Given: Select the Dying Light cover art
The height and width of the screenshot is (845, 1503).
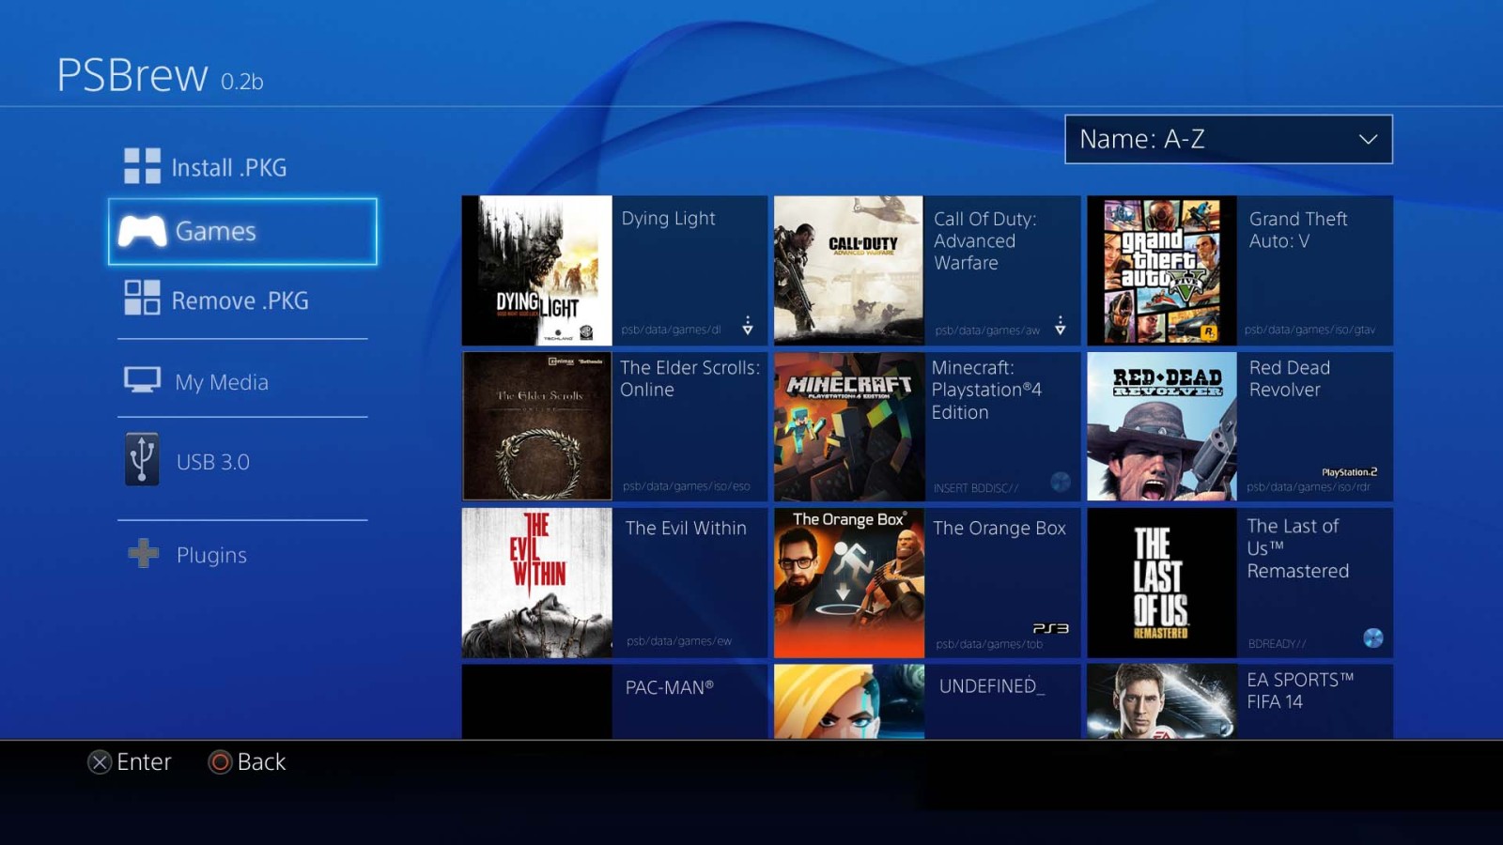Looking at the screenshot, I should pyautogui.click(x=537, y=270).
